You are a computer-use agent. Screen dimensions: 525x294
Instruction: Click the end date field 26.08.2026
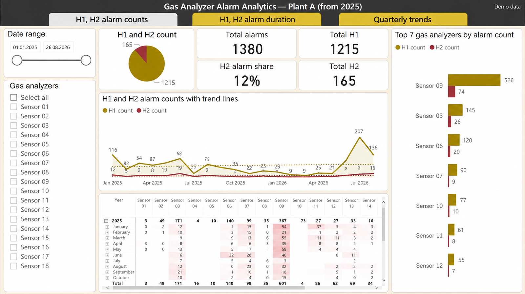coord(58,47)
